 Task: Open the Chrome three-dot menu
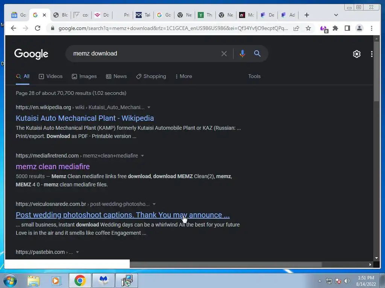(372, 28)
